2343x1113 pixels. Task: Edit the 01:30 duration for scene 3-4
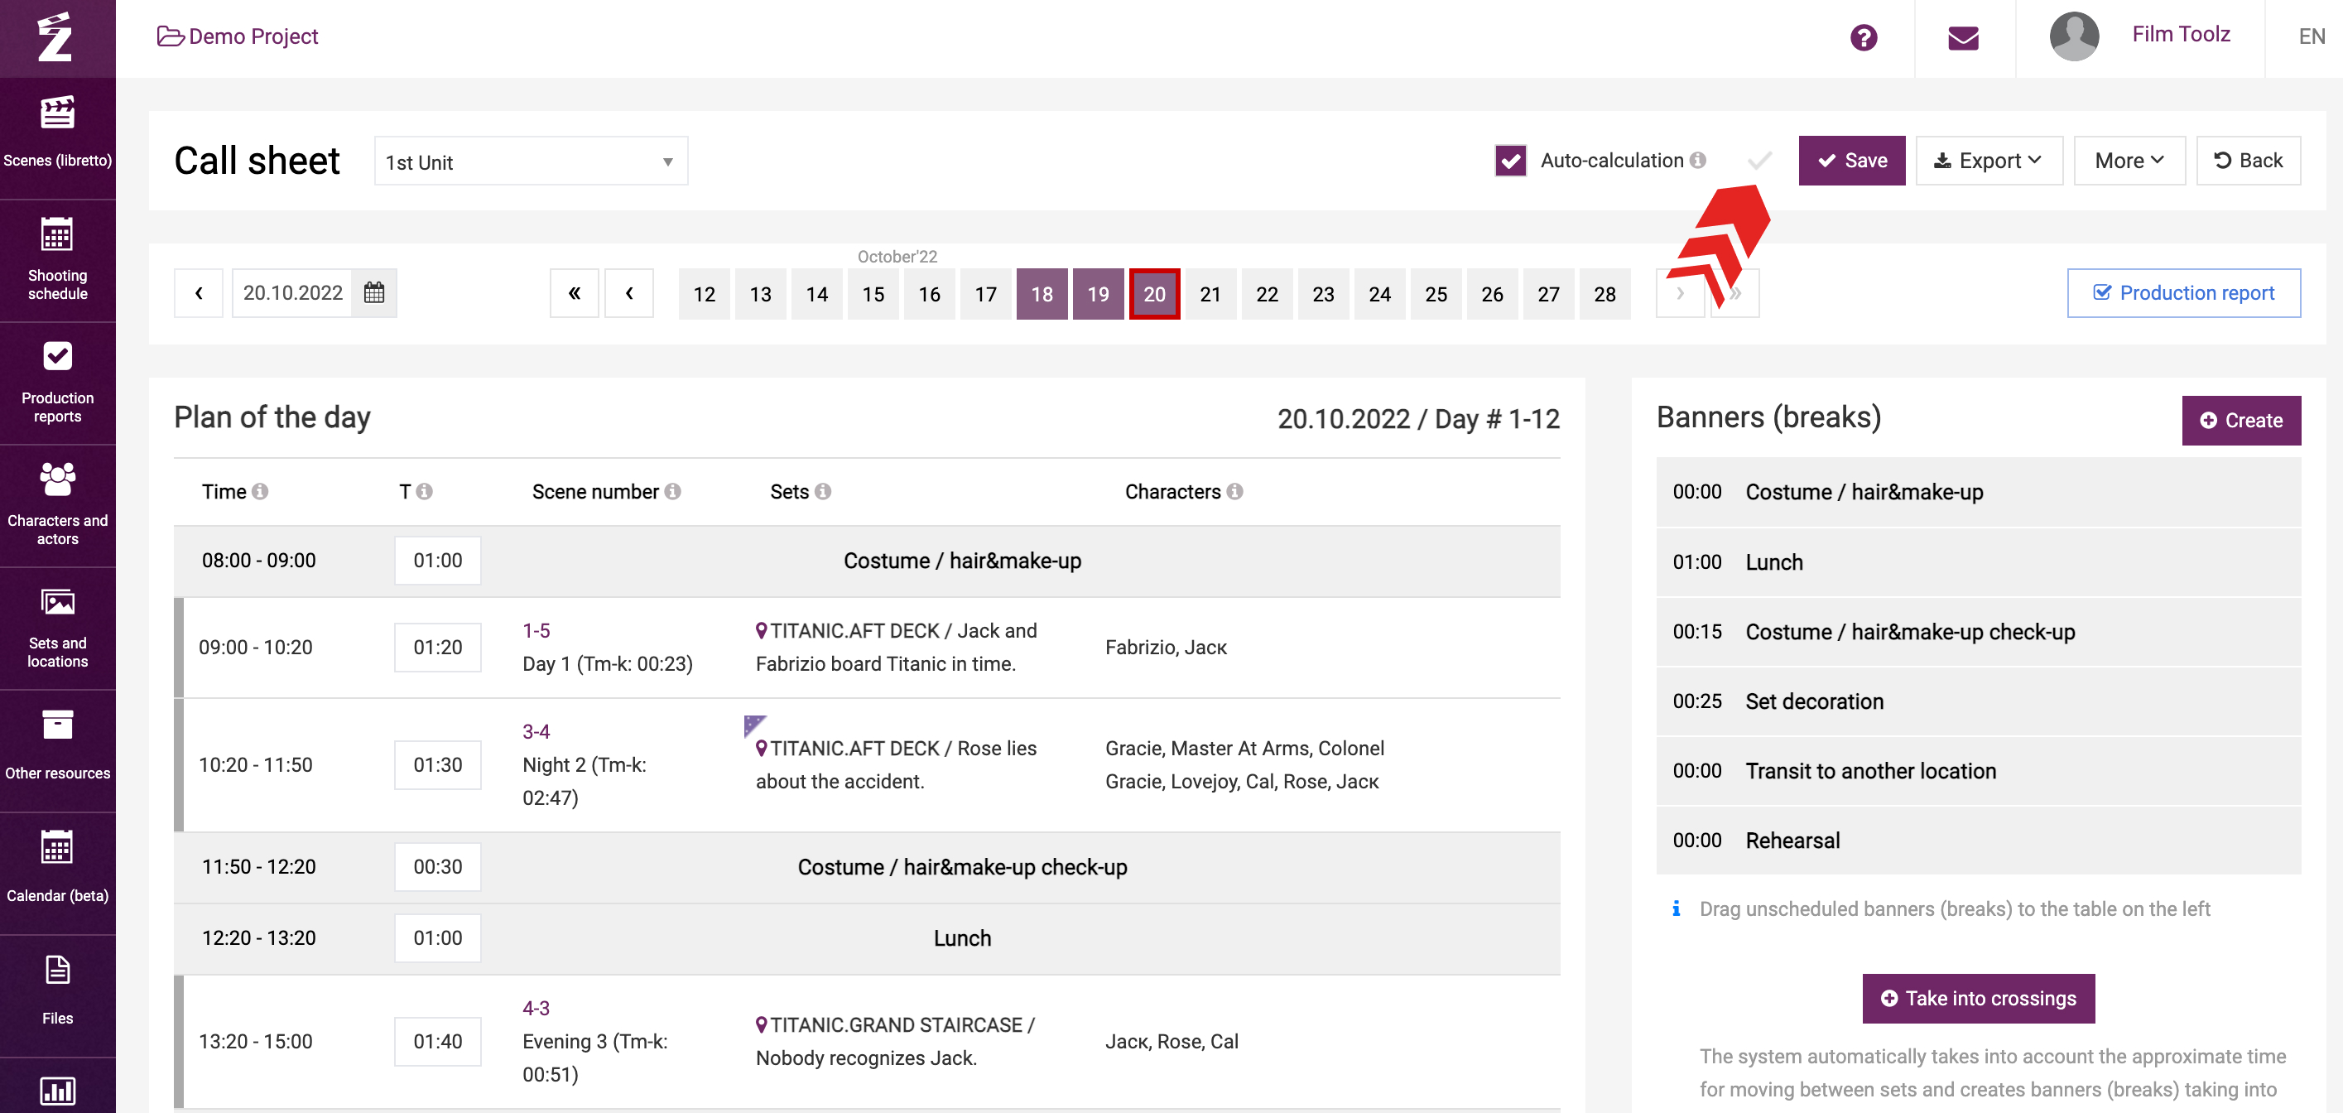coord(437,764)
